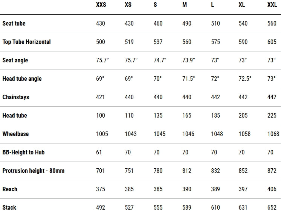
Task: Click the Seat tube row label
Action: click(x=14, y=23)
